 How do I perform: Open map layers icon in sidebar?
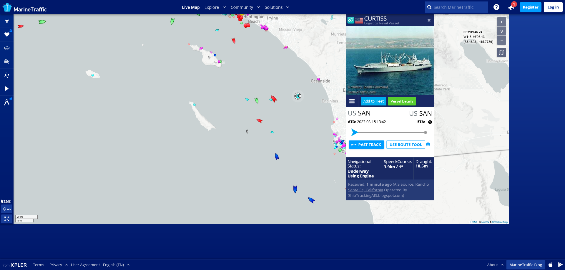pyautogui.click(x=7, y=48)
